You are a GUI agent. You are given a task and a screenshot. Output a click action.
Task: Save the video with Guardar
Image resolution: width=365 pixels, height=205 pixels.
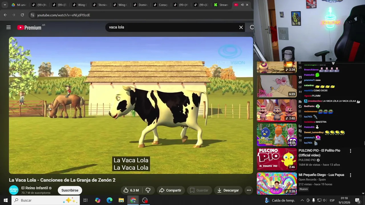coord(199,190)
